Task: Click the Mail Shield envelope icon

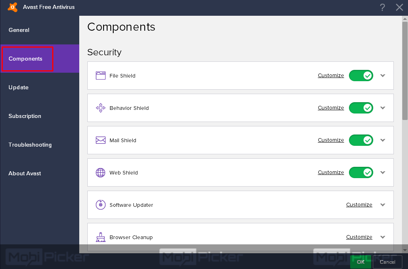Action: click(x=100, y=140)
